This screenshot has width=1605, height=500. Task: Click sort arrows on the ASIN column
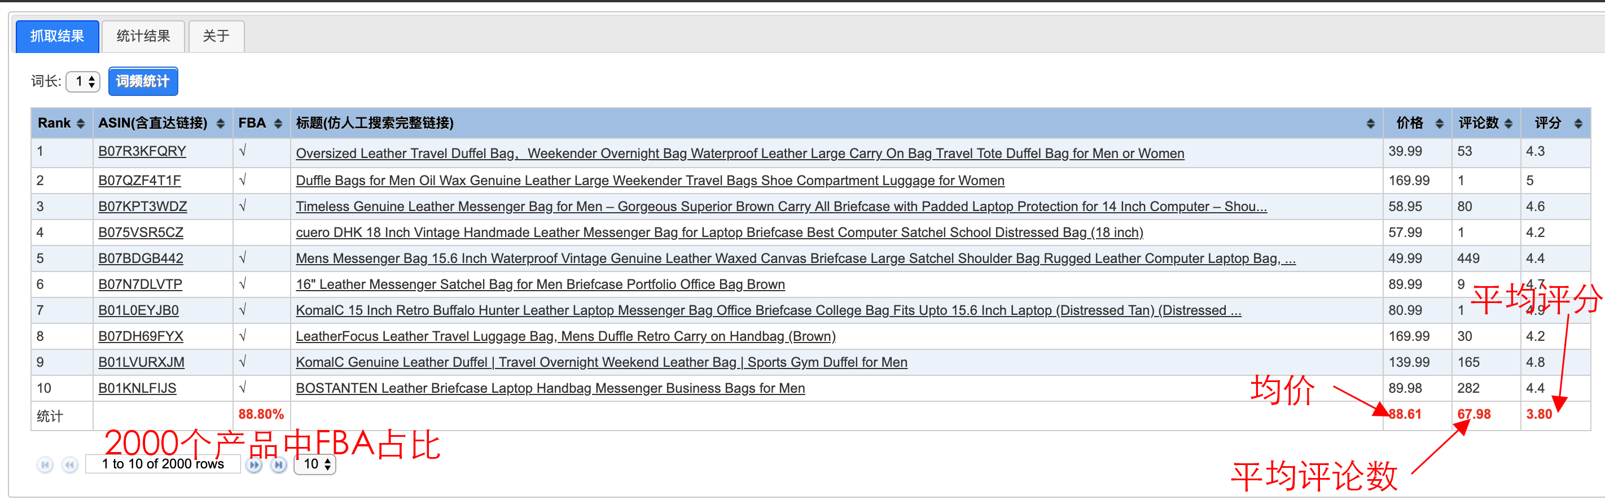coord(220,123)
